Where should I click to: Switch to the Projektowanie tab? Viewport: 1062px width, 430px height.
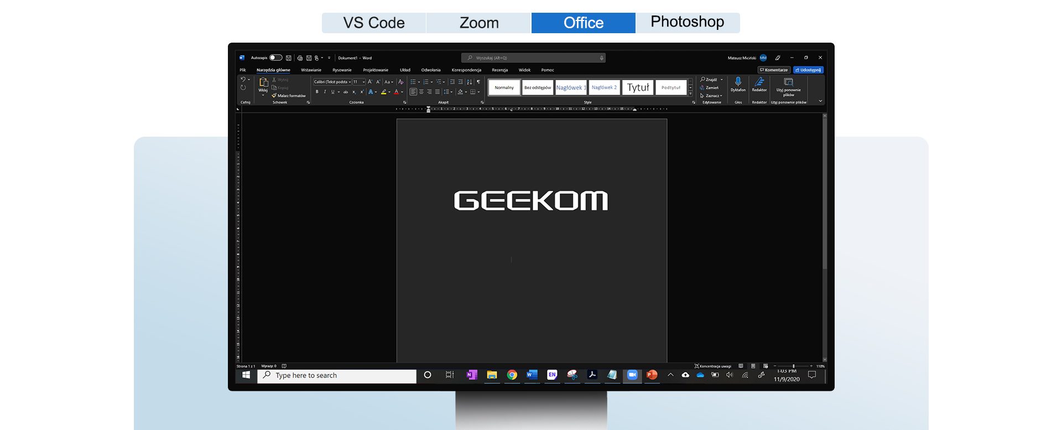(x=376, y=70)
